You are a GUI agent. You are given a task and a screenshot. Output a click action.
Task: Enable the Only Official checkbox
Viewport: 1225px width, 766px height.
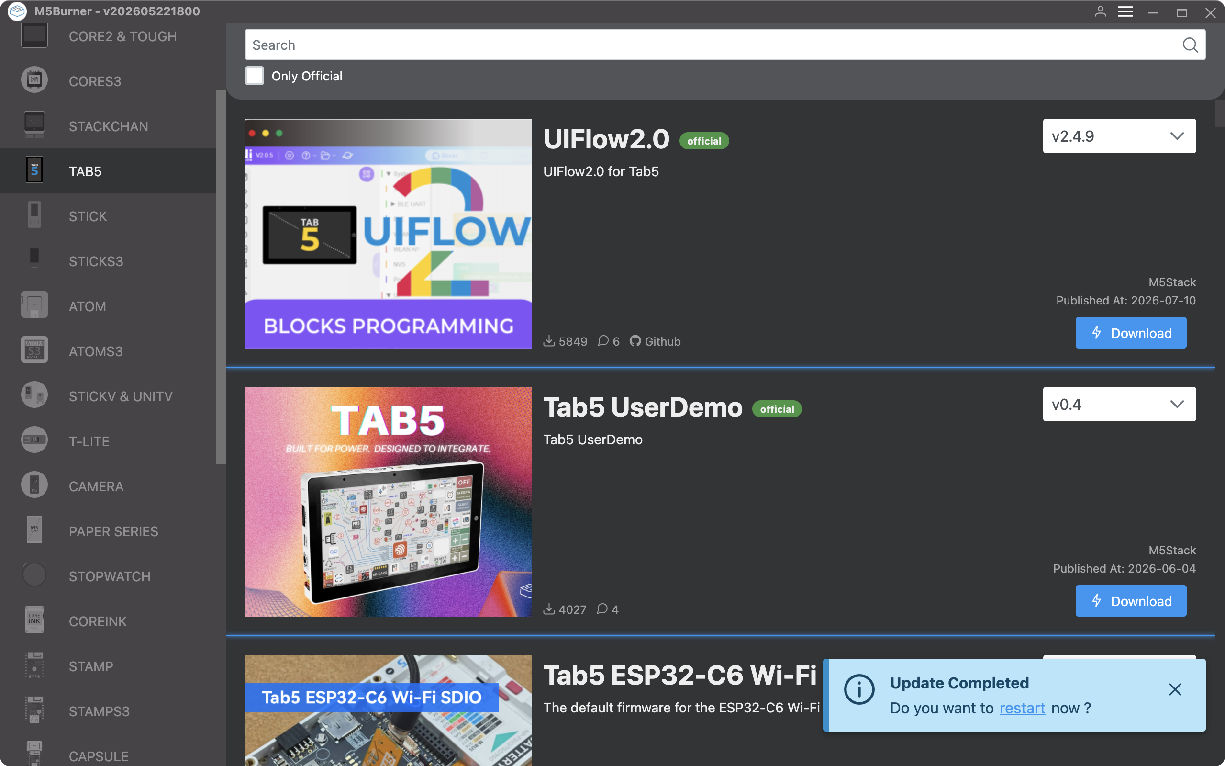click(x=255, y=76)
